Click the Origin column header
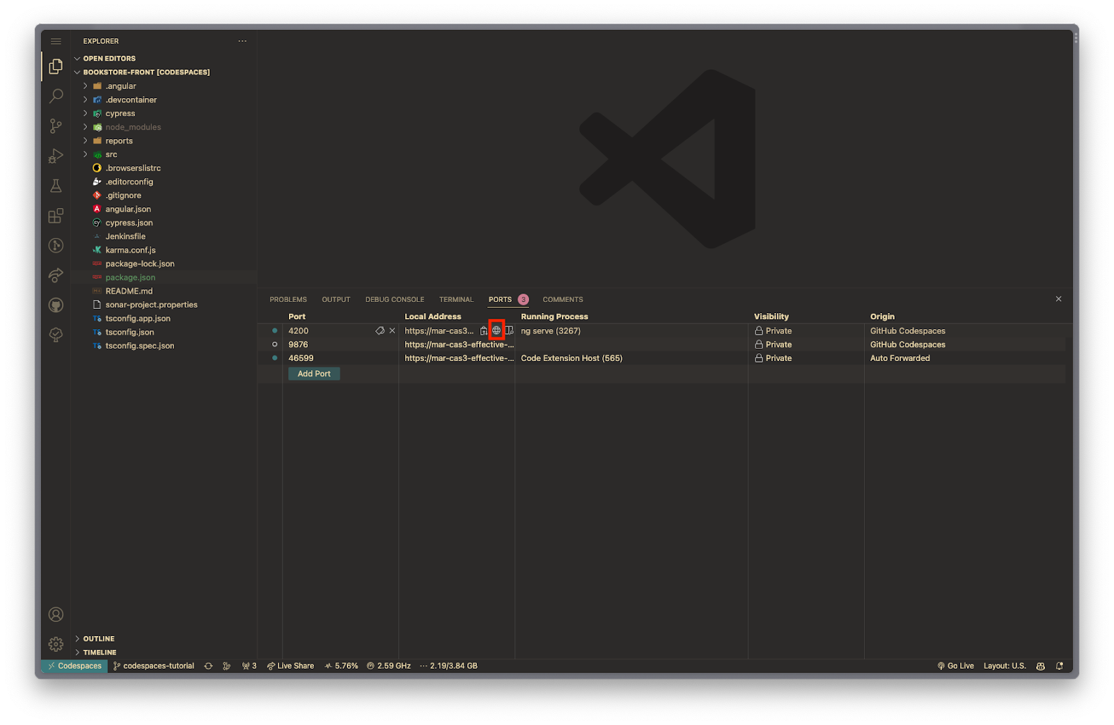 882,317
